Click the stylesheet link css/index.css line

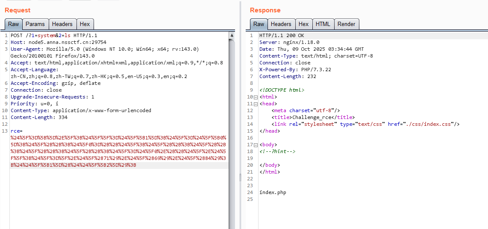365,124
